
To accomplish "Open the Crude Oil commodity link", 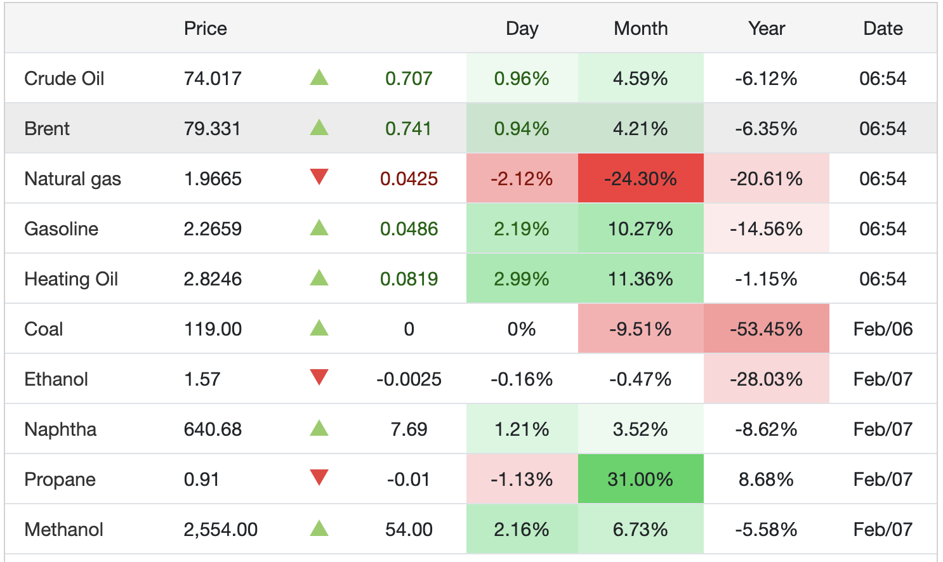I will pyautogui.click(x=64, y=79).
